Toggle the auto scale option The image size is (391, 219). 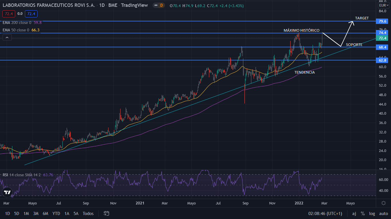[x=383, y=213]
